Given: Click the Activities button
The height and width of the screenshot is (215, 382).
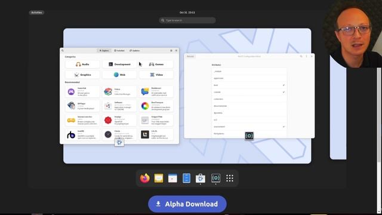Looking at the screenshot, I should 36,13.
